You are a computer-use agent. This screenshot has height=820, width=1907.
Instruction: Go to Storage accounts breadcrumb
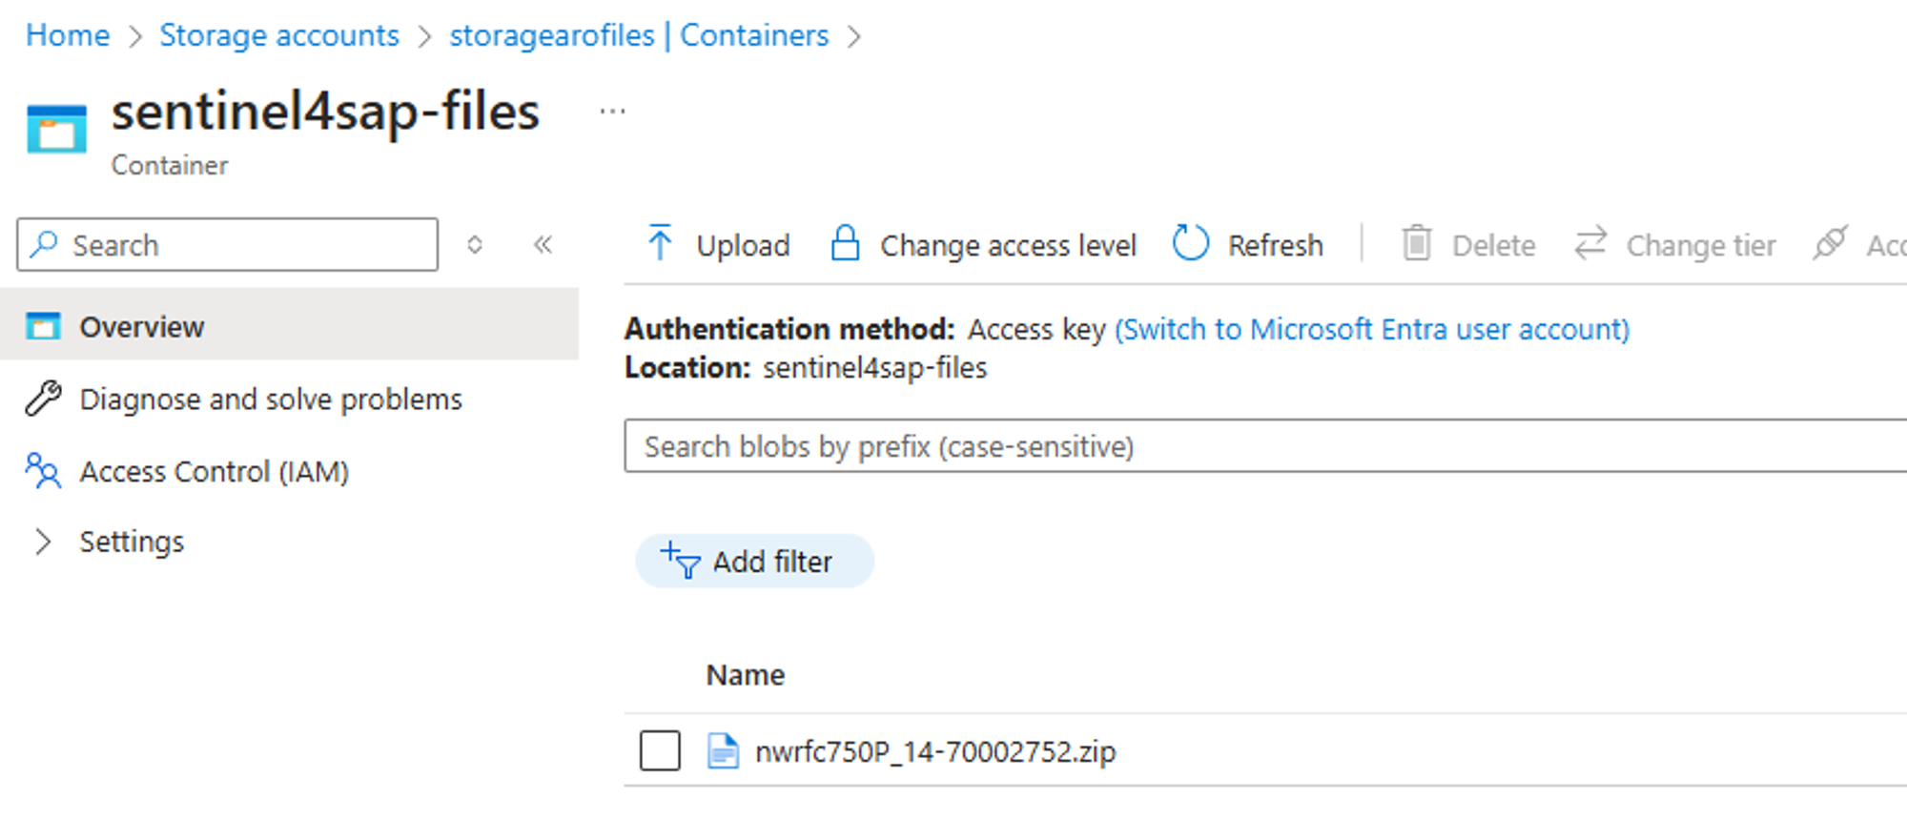[x=279, y=35]
